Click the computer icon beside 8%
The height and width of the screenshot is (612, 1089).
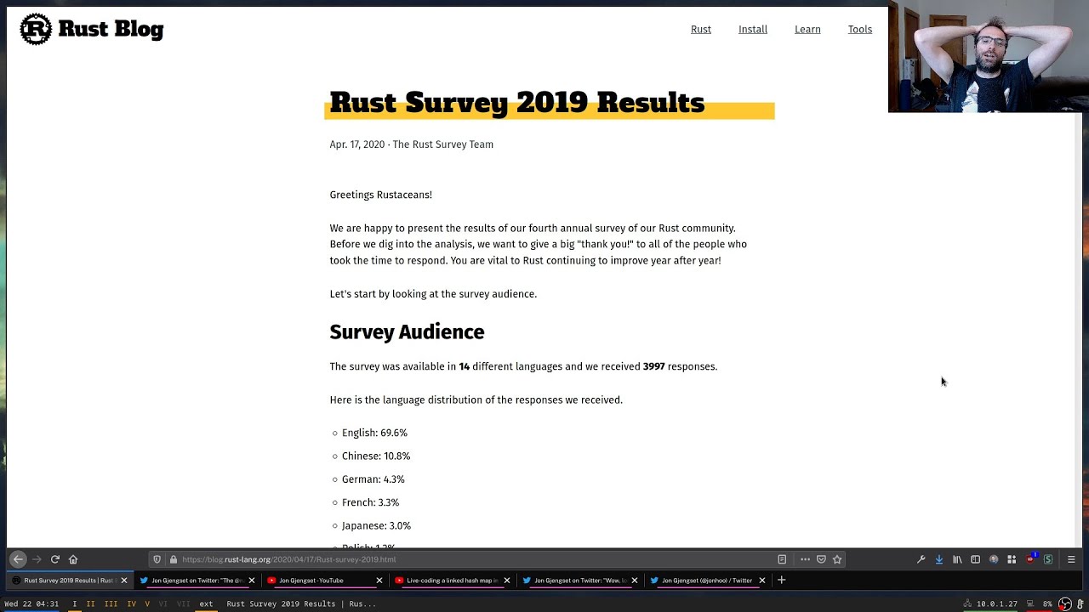click(x=1030, y=604)
